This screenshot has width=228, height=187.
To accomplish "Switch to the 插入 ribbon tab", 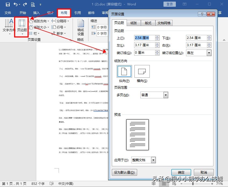I will tap(36, 13).
